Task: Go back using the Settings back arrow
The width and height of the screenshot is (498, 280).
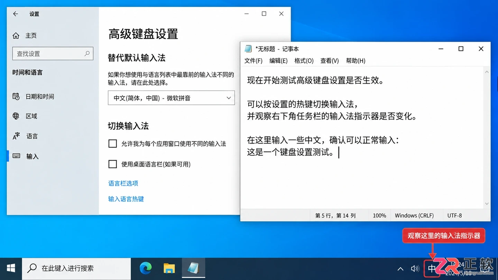Action: [15, 14]
